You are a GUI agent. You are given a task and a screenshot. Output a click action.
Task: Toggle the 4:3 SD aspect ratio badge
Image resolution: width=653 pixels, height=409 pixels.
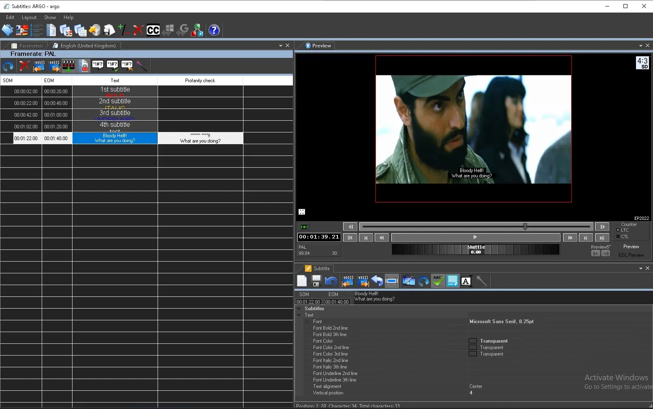click(x=642, y=63)
